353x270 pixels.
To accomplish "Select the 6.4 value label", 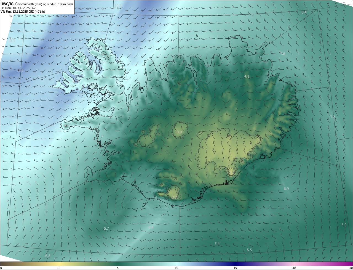I will click(x=304, y=12).
